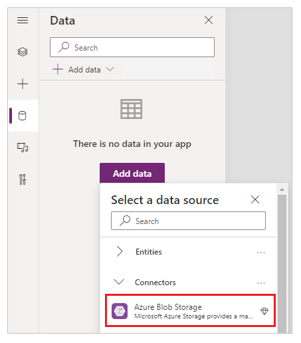301x343 pixels.
Task: Click the scrollbar up arrow in data source list
Action: click(x=282, y=189)
